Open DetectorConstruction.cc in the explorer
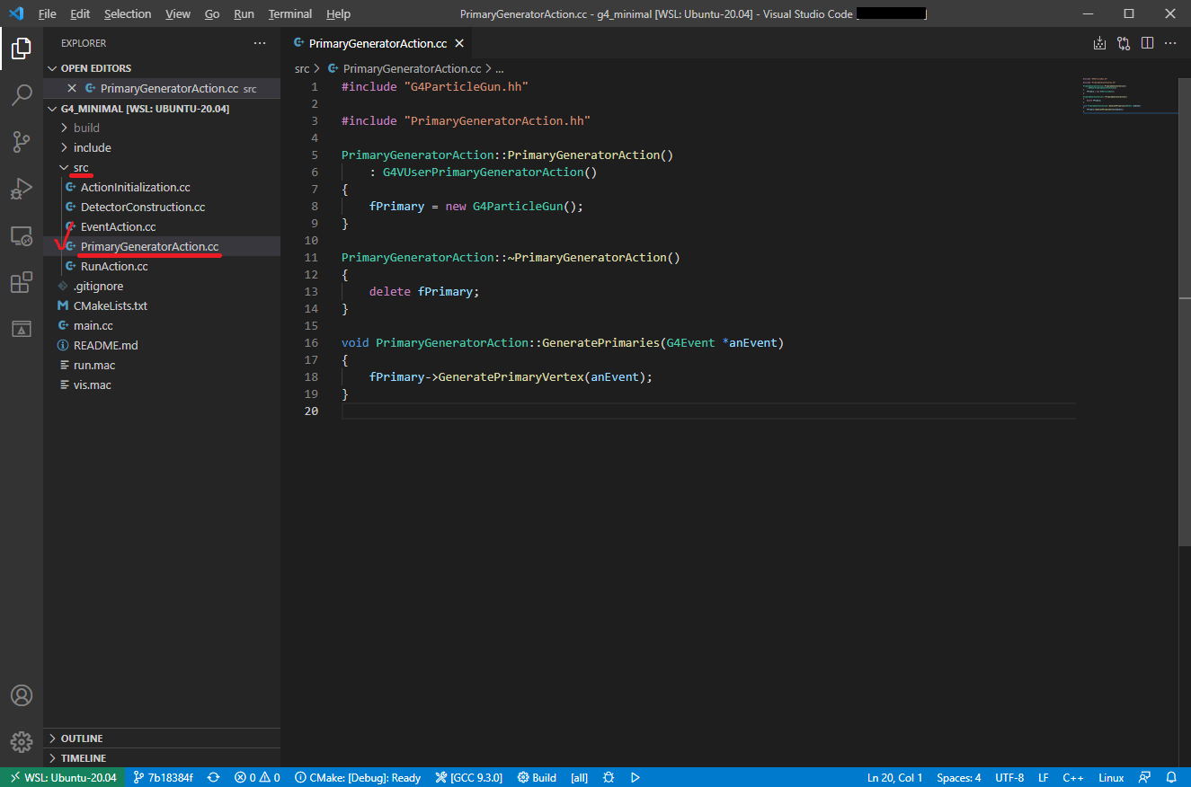The image size is (1191, 787). point(142,207)
